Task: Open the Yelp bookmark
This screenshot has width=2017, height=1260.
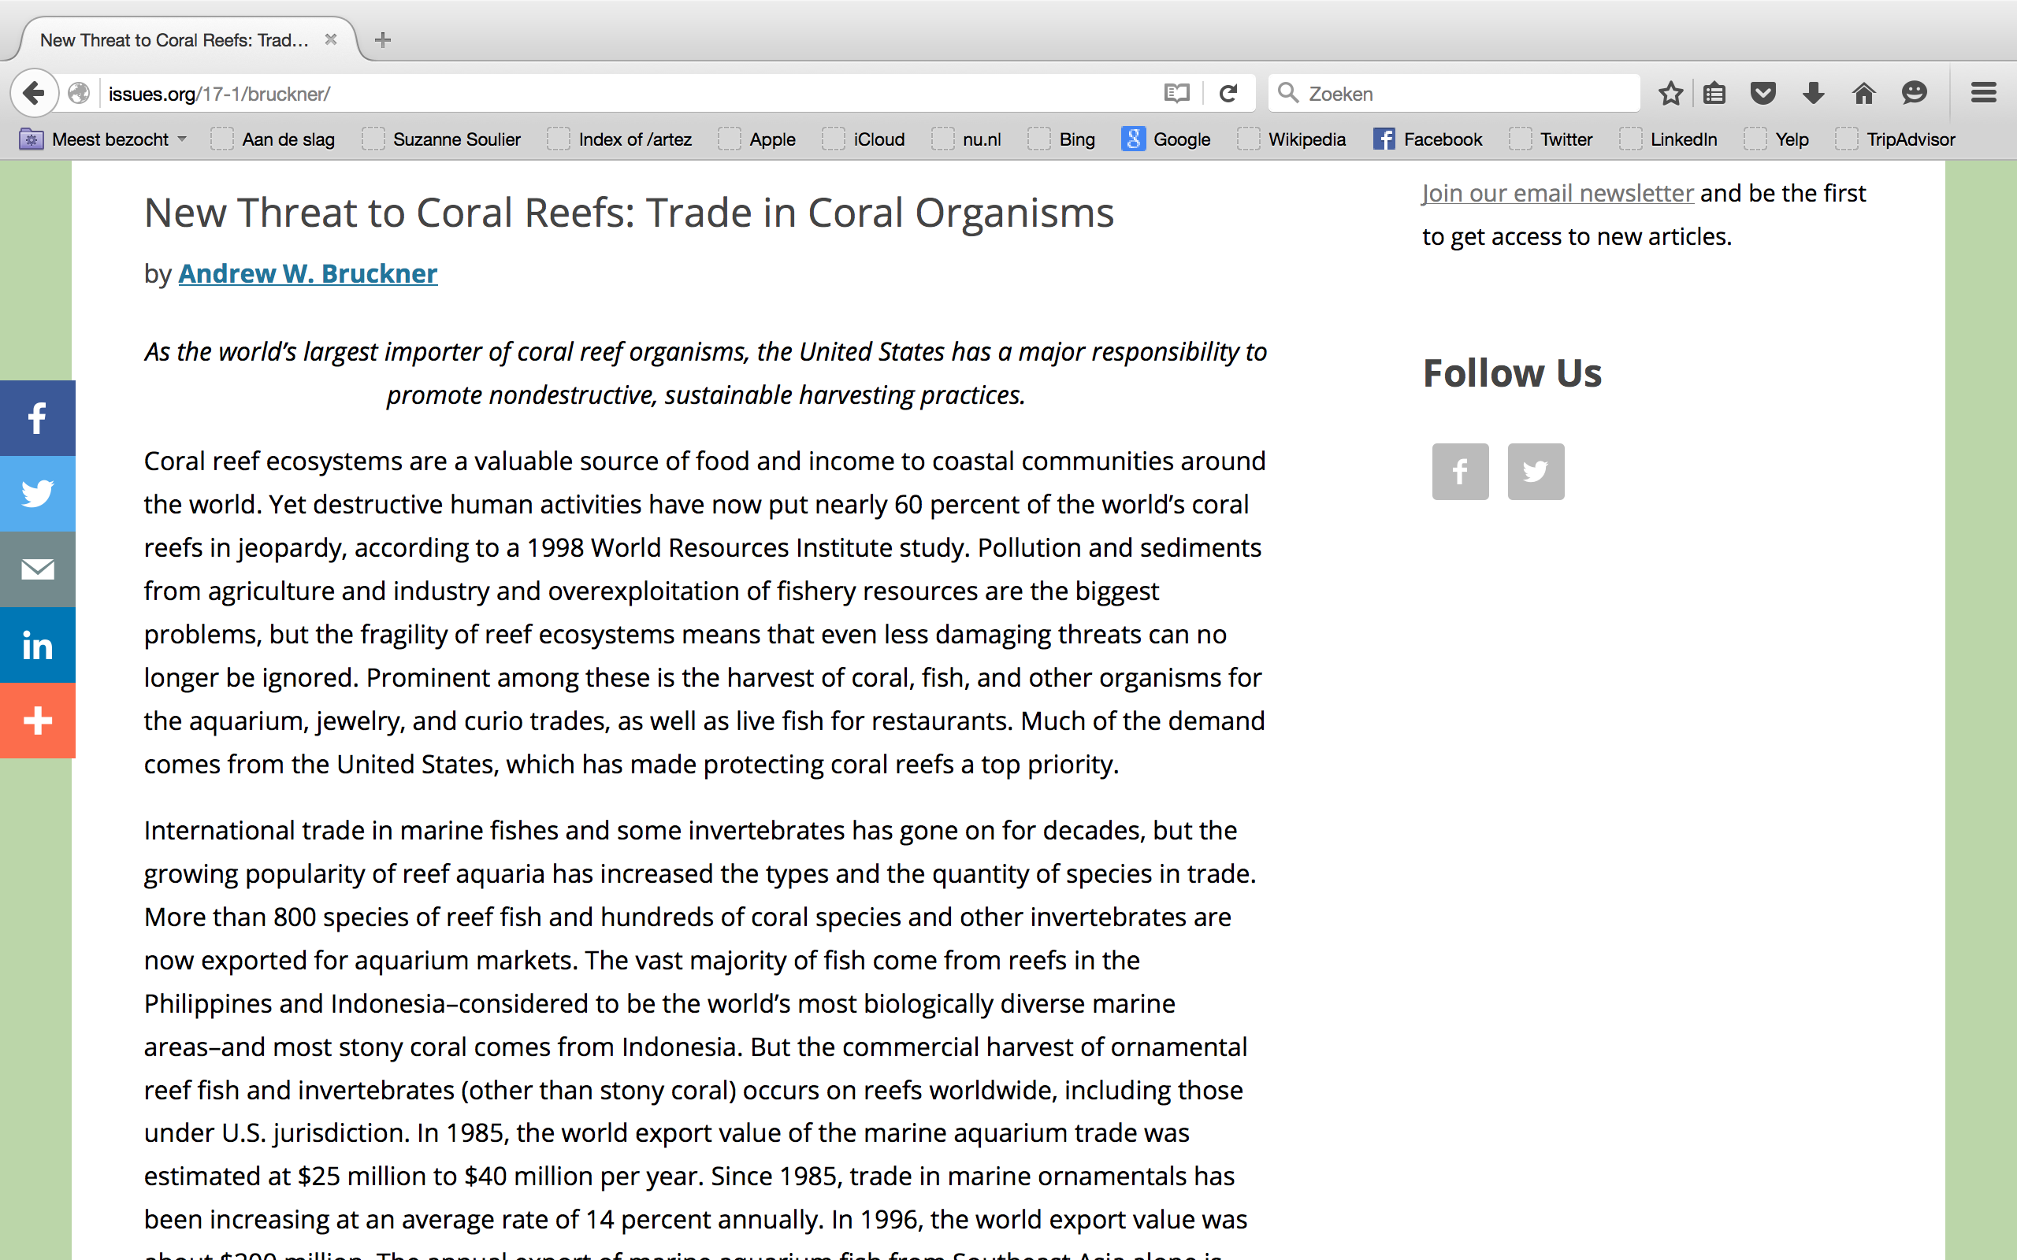Action: pyautogui.click(x=1777, y=139)
